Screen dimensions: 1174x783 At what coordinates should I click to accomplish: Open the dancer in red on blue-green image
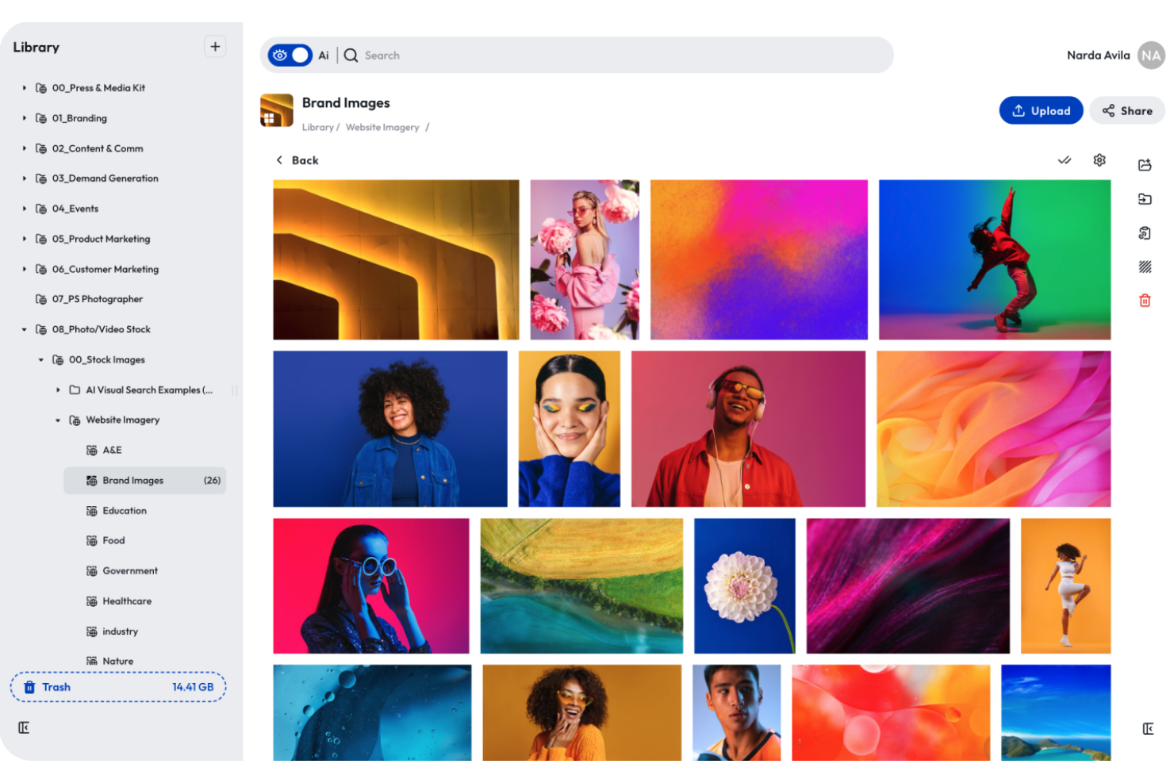pos(995,259)
